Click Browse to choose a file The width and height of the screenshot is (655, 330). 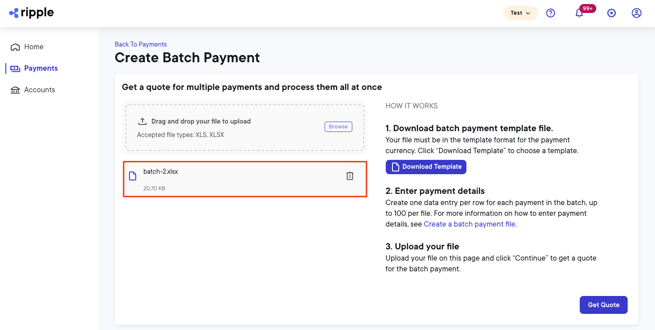coord(338,126)
